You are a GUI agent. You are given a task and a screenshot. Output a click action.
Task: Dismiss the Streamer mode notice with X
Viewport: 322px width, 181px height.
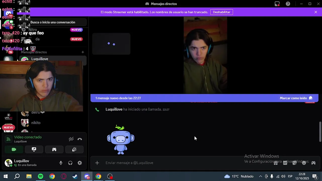pos(316,12)
